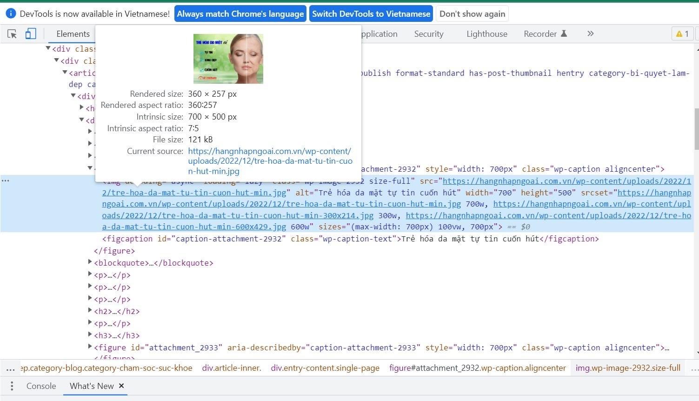The width and height of the screenshot is (699, 401).
Task: Switch to the Console tab
Action: tap(41, 386)
